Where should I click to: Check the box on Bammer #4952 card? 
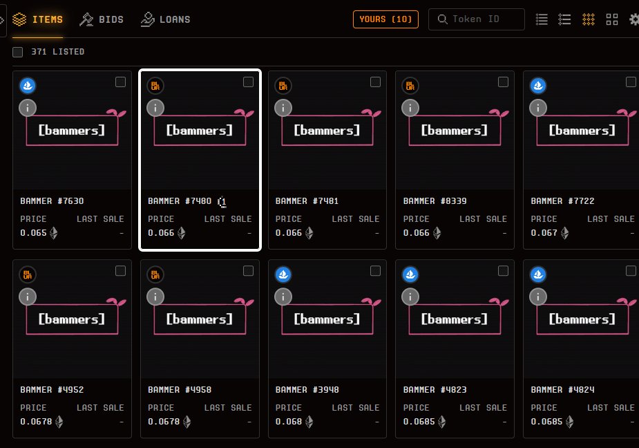pyautogui.click(x=120, y=271)
